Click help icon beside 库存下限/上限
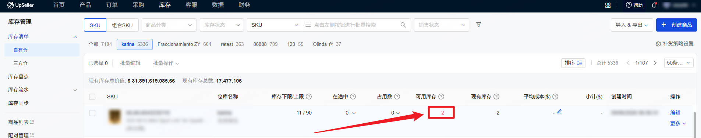Screen dimensions: 701x138 click(x=309, y=97)
